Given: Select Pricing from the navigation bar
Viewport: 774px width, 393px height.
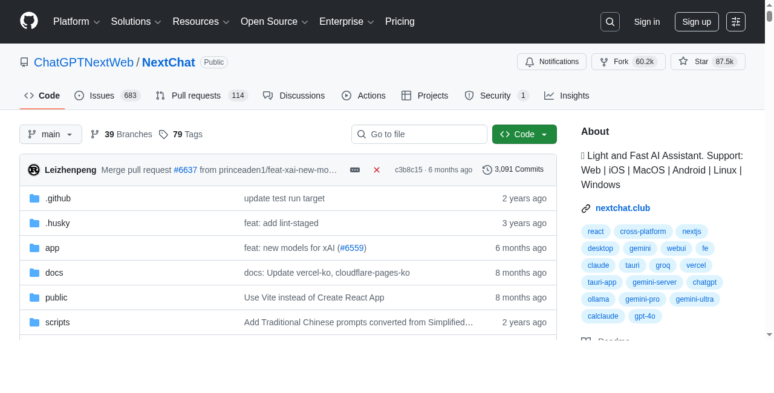Looking at the screenshot, I should 400,21.
